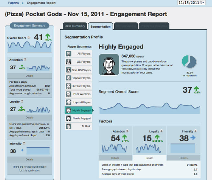Collapse Details under the Loyalty factor
212x180 pixels.
(150, 158)
